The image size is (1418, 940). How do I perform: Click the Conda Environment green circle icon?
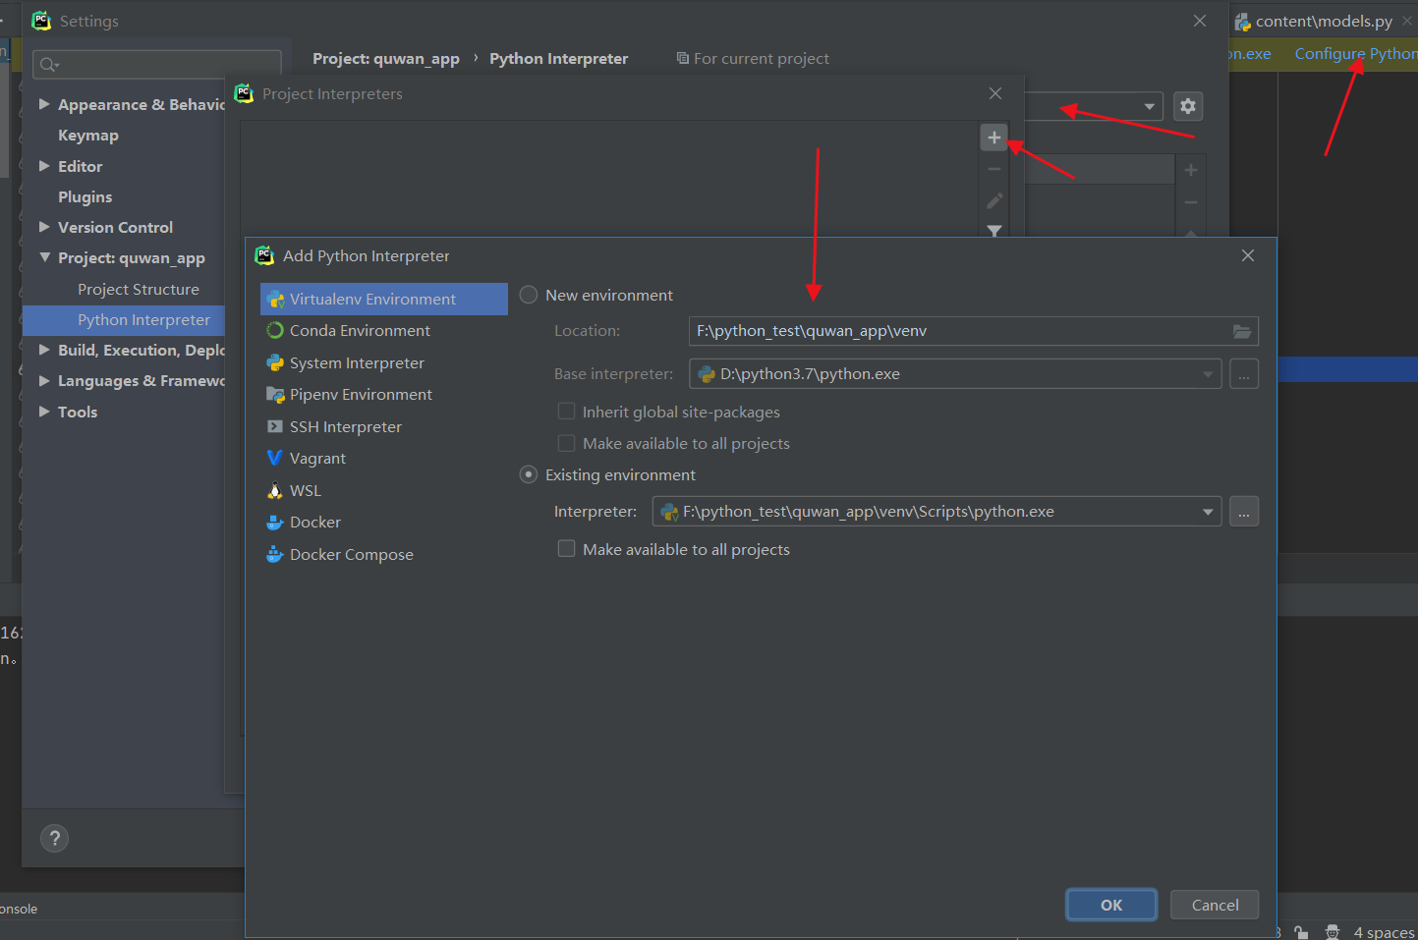point(275,331)
